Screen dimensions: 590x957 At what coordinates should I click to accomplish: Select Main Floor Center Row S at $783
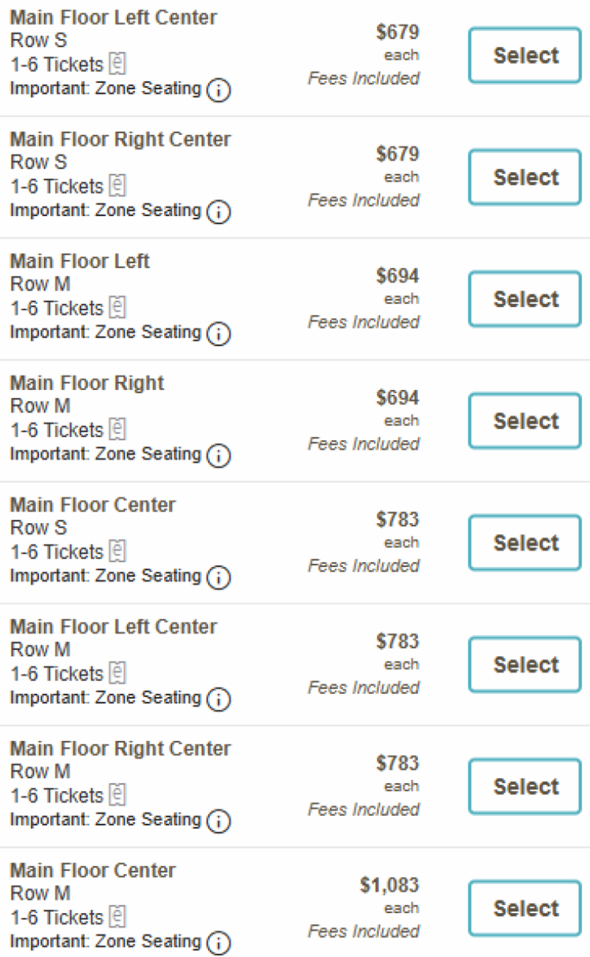click(524, 543)
